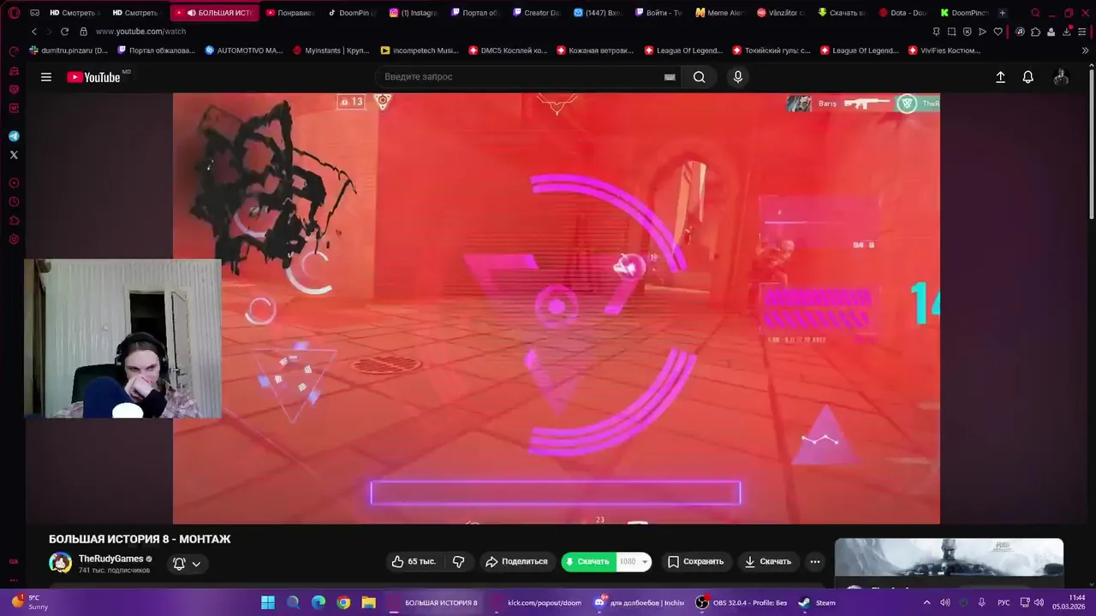Like the video with 65 тыс. thumbs-up
1096x616 pixels.
(414, 561)
